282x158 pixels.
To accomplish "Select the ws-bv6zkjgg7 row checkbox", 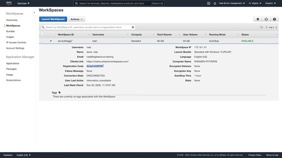I will [42, 41].
